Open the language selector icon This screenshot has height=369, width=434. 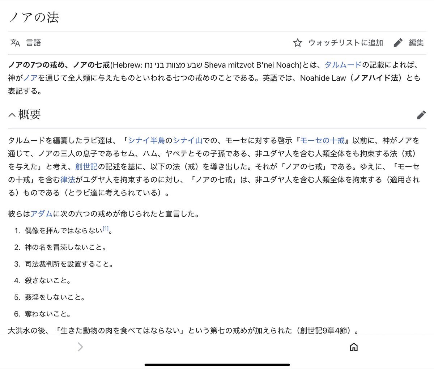(x=15, y=43)
